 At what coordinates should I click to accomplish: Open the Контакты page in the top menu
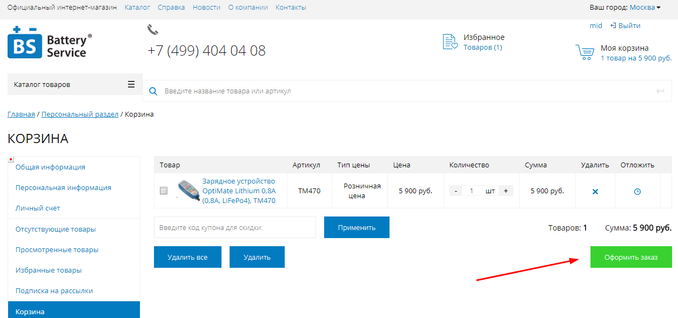(291, 8)
